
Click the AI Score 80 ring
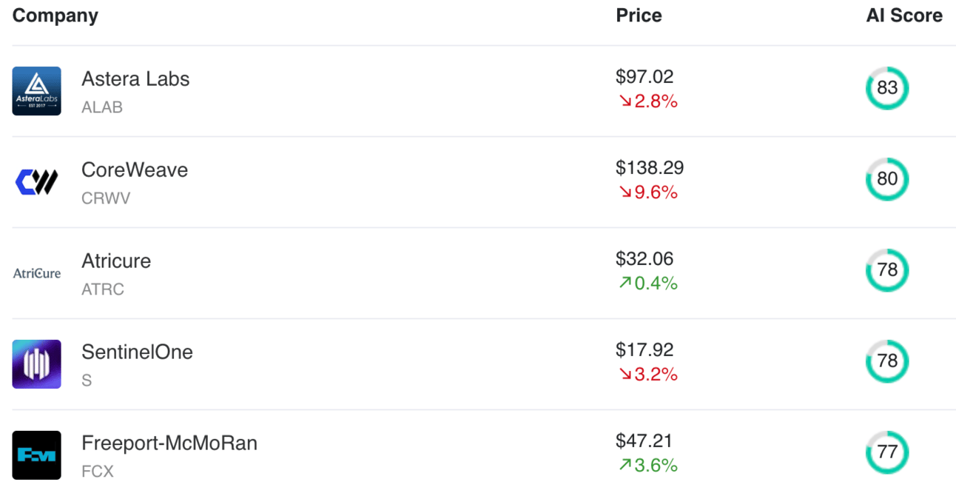click(x=886, y=179)
